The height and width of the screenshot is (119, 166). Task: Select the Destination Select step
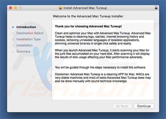pos(30,33)
